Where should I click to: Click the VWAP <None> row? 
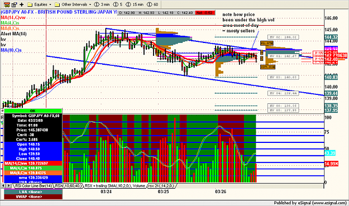point(33,197)
